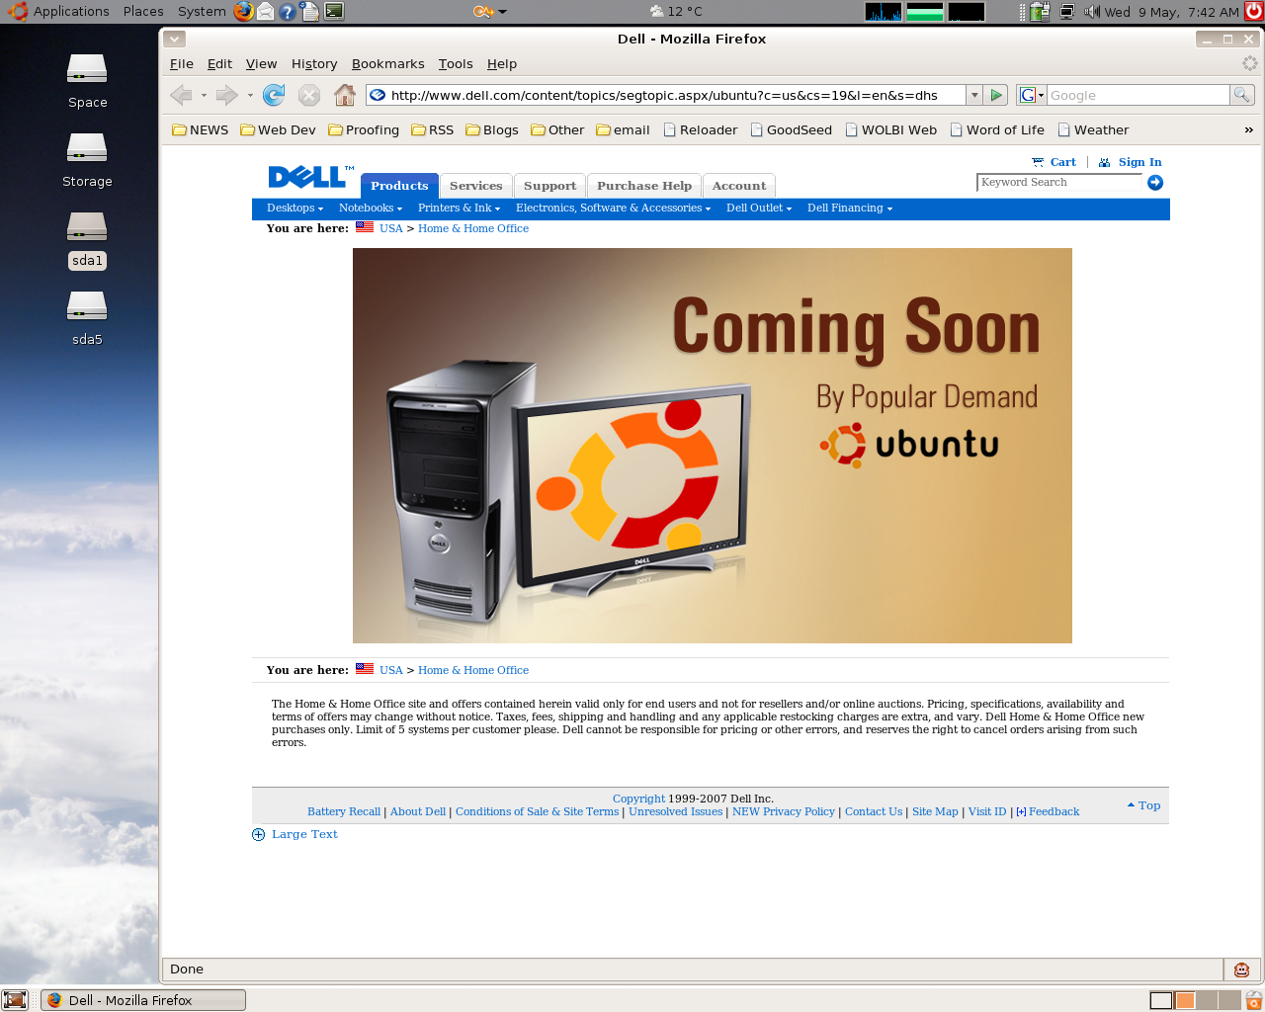Click the blue keyword search go arrow
Screen dimensions: 1265x1012
tap(1155, 183)
